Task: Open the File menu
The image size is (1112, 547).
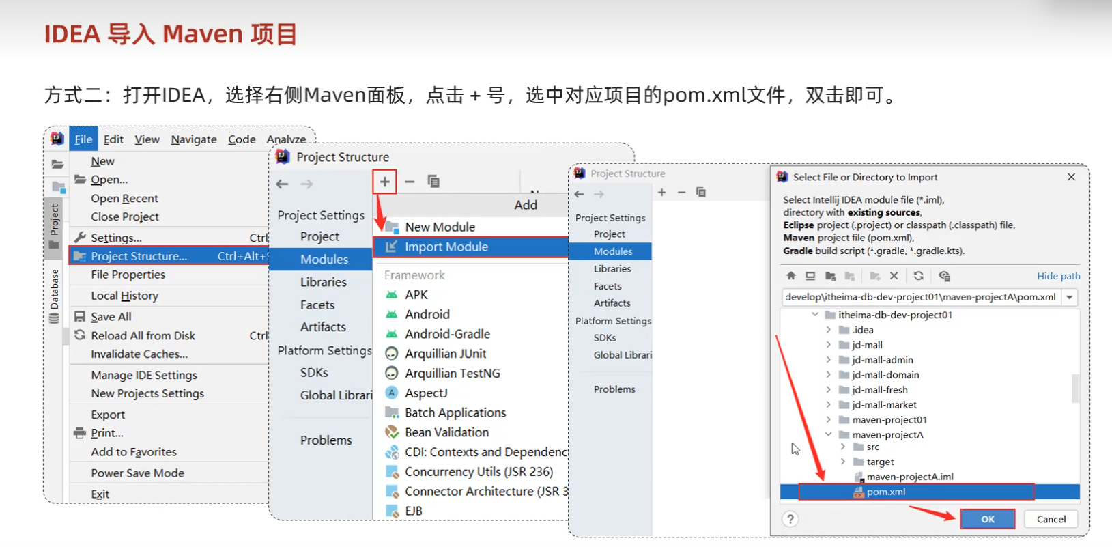Action: 83,139
